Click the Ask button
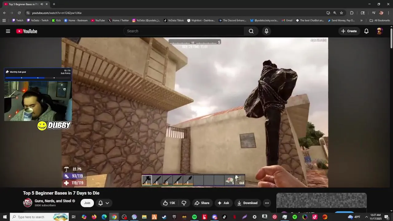 point(223,203)
